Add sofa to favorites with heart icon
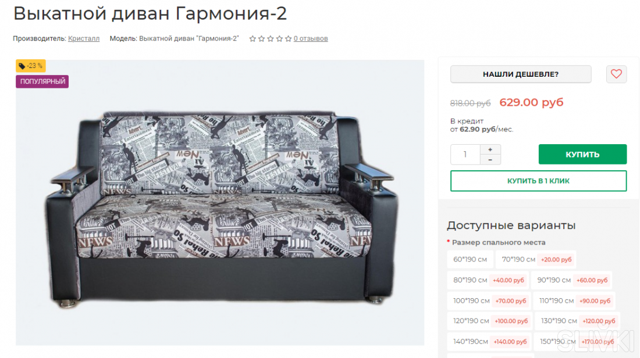640x358 pixels. tap(616, 74)
